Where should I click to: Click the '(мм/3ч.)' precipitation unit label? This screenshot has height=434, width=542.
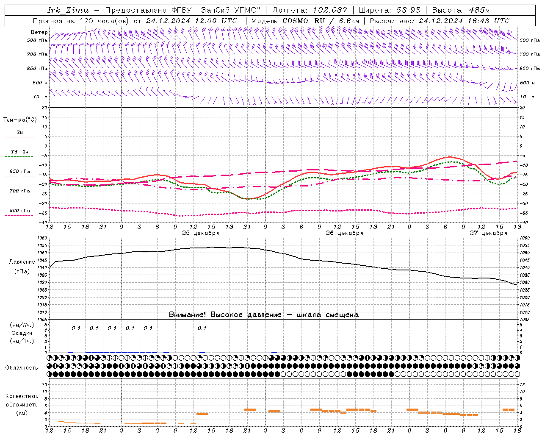(22, 325)
